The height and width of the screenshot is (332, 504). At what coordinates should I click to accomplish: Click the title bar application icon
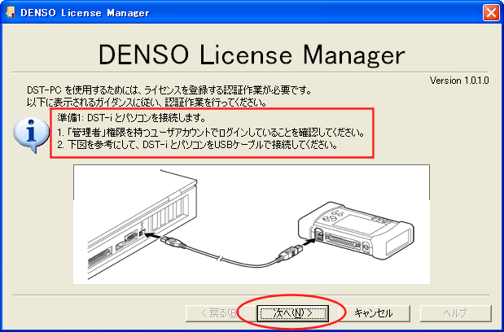(x=11, y=12)
